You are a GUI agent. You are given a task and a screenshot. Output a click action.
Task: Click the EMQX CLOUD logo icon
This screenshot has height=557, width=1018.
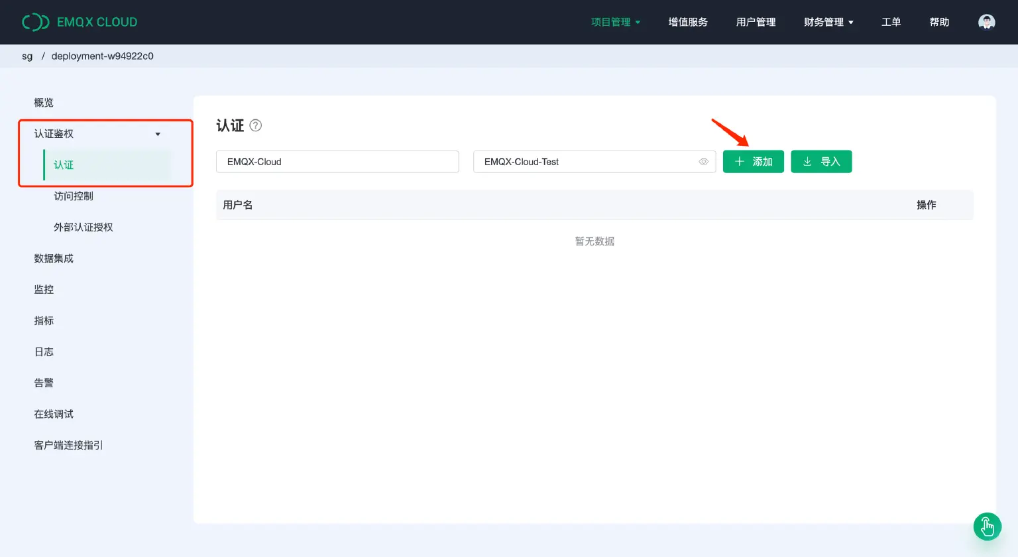tap(36, 22)
